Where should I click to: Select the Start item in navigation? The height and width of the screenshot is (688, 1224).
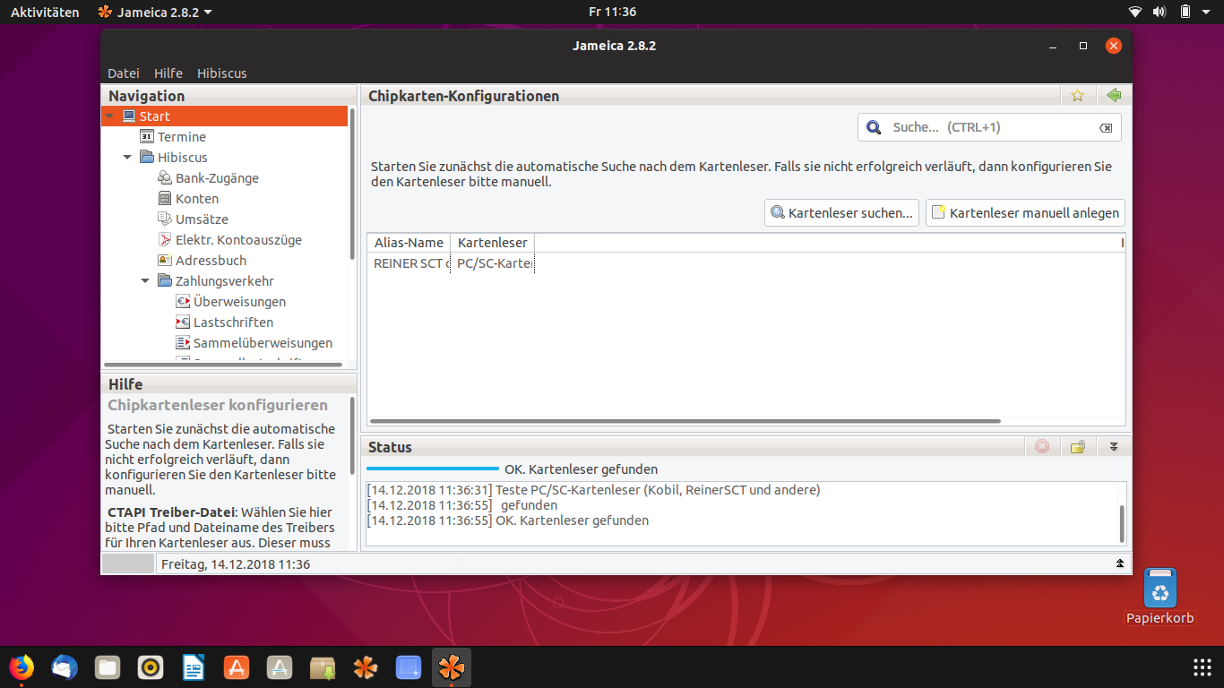224,116
